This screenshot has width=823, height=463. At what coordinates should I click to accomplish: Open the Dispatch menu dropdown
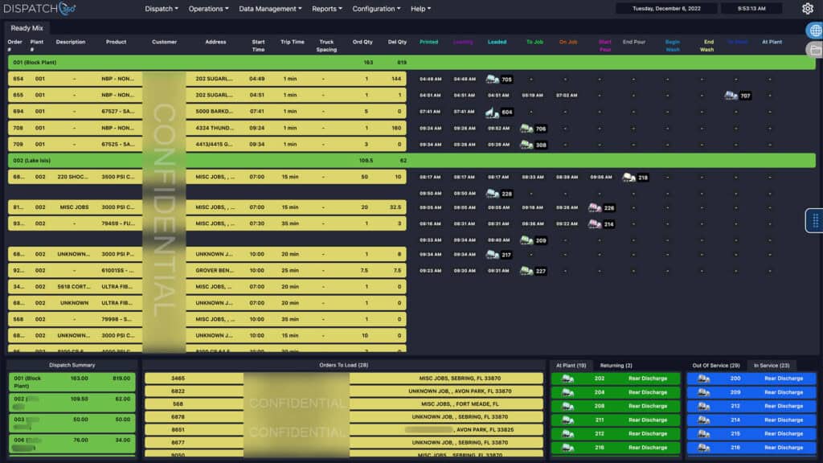158,8
